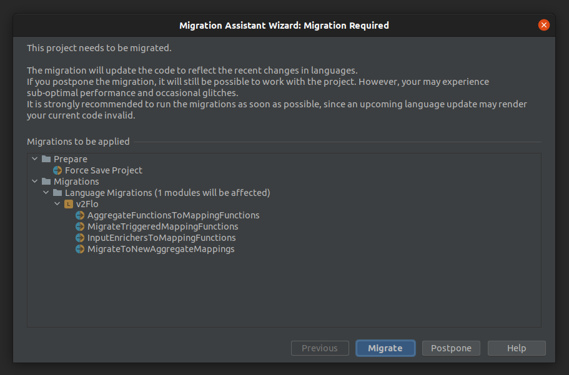This screenshot has height=375, width=569.
Task: Click the InputEnrichersToMappingFunctions migration icon
Action: click(x=80, y=237)
